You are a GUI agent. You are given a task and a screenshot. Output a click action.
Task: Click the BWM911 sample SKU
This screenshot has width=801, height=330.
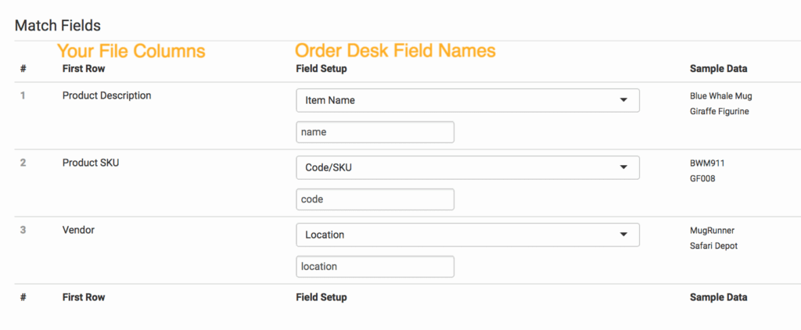click(x=706, y=163)
